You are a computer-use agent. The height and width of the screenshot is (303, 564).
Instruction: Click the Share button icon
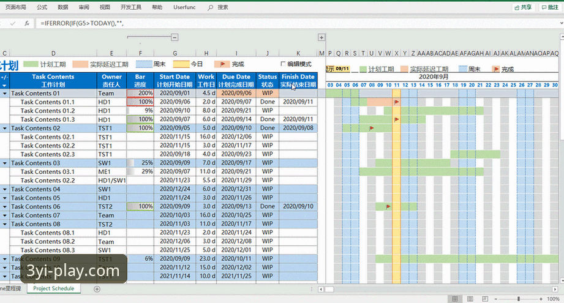pyautogui.click(x=517, y=7)
